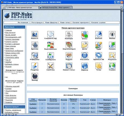This screenshot has height=116, width=124.
Task: Open the Темы icon
Action: pos(99,66)
